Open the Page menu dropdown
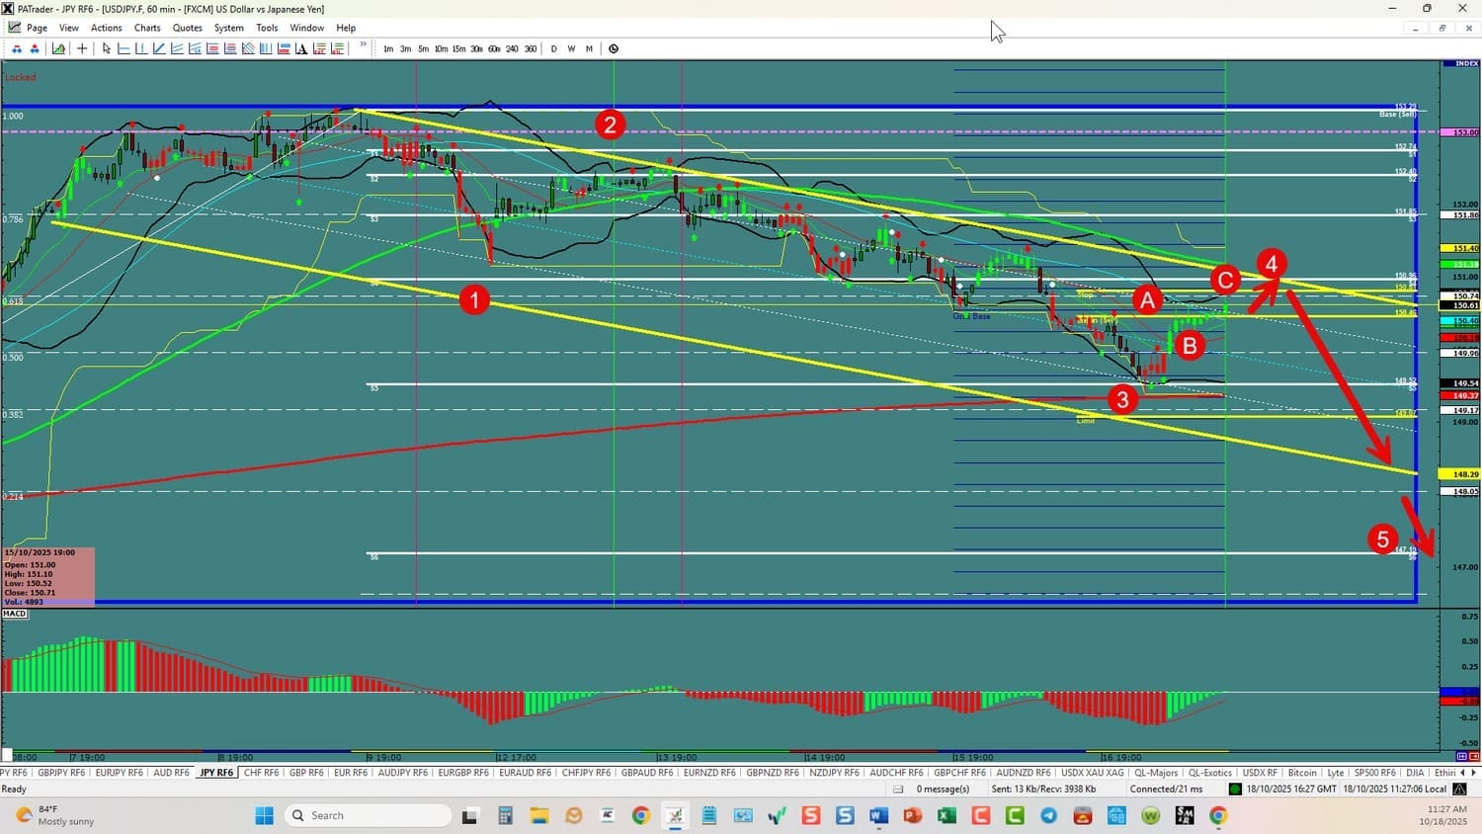 [x=37, y=28]
